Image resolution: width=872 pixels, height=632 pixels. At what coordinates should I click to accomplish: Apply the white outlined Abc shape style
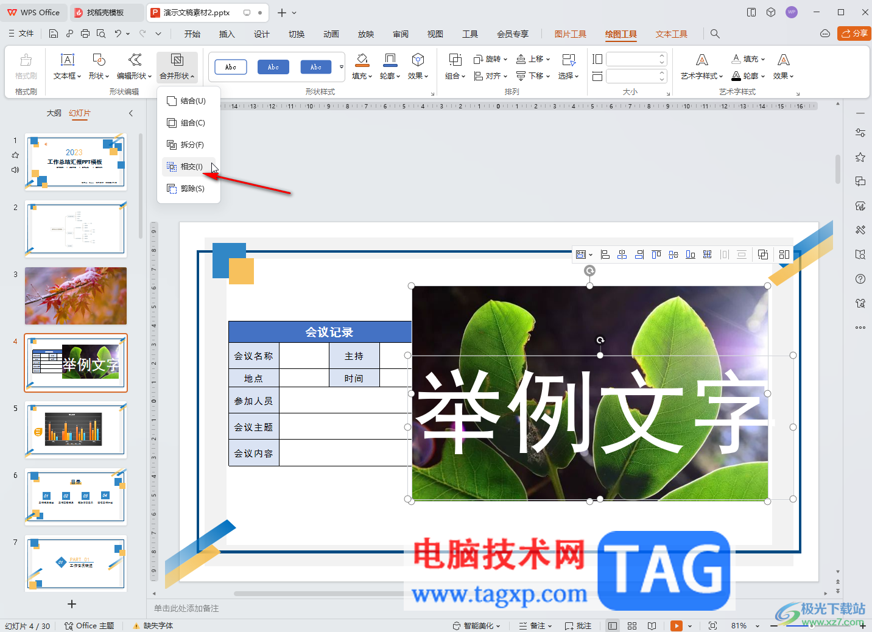tap(231, 67)
